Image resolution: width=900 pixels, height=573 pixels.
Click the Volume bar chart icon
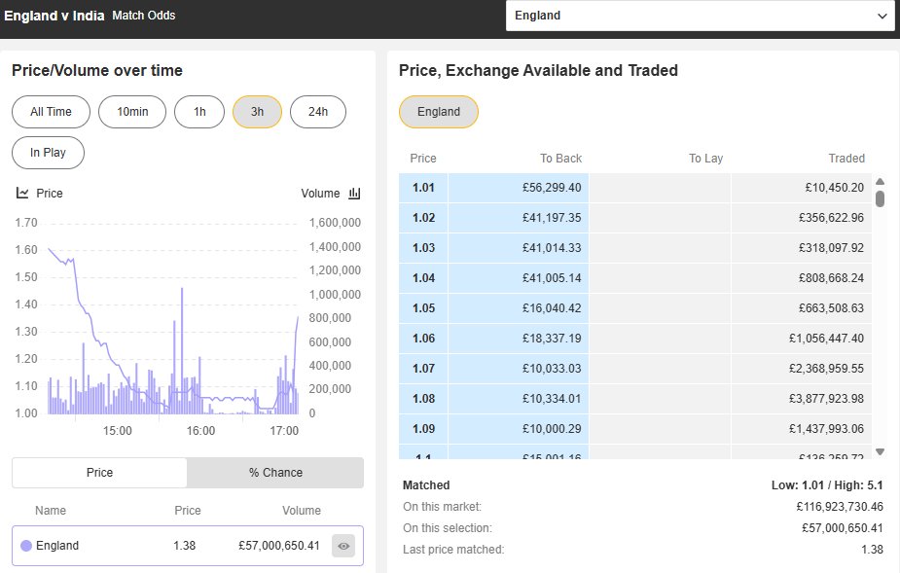355,193
